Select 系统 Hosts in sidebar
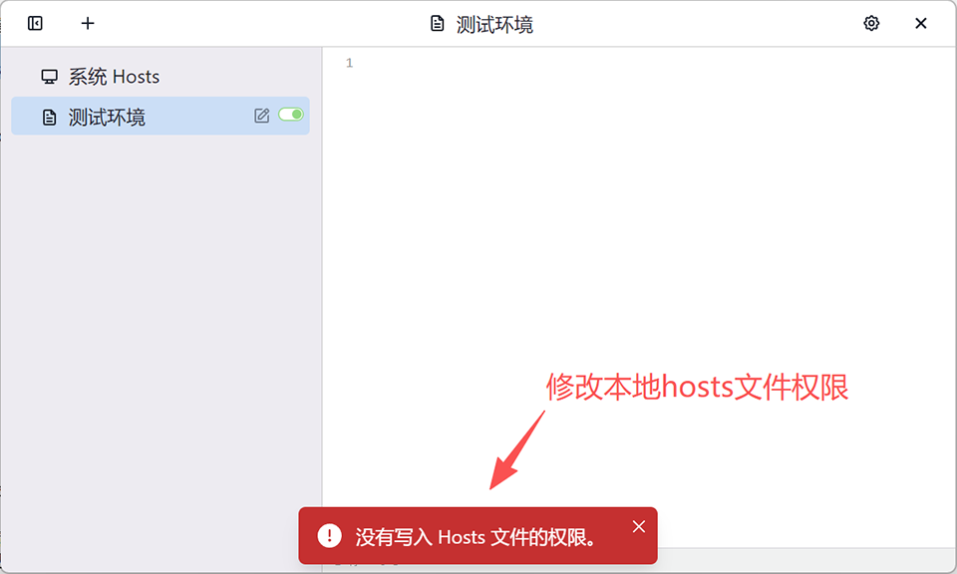The image size is (957, 574). click(159, 77)
